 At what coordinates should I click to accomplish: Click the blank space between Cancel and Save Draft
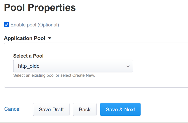point(27,109)
